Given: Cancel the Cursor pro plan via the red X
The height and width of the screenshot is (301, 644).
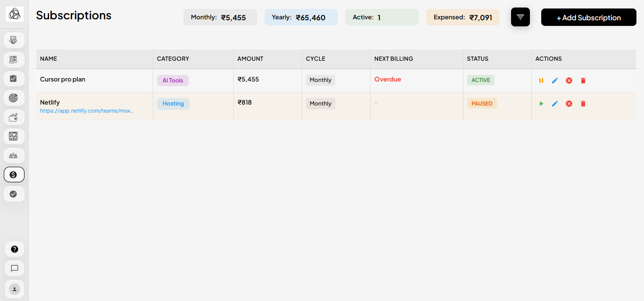Looking at the screenshot, I should [x=569, y=80].
